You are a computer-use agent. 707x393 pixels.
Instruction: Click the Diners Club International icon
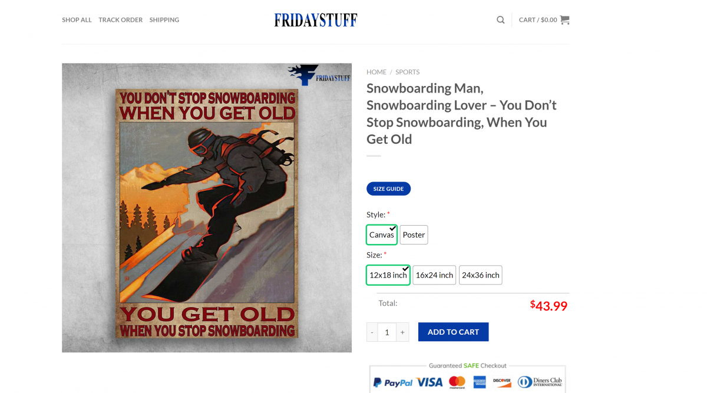[x=540, y=382]
